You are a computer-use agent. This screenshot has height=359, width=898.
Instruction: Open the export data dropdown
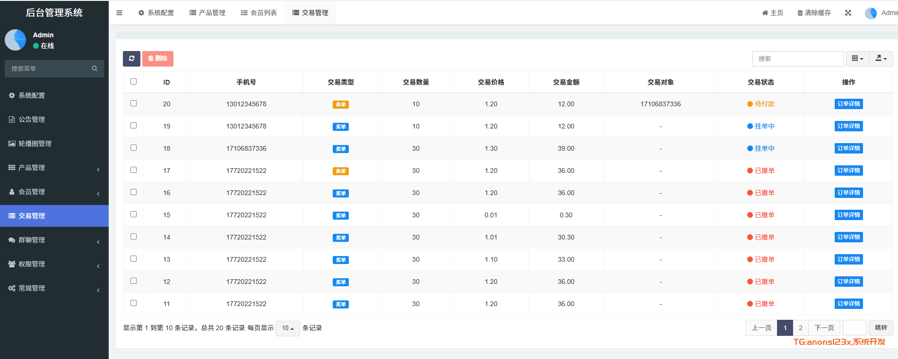[881, 59]
